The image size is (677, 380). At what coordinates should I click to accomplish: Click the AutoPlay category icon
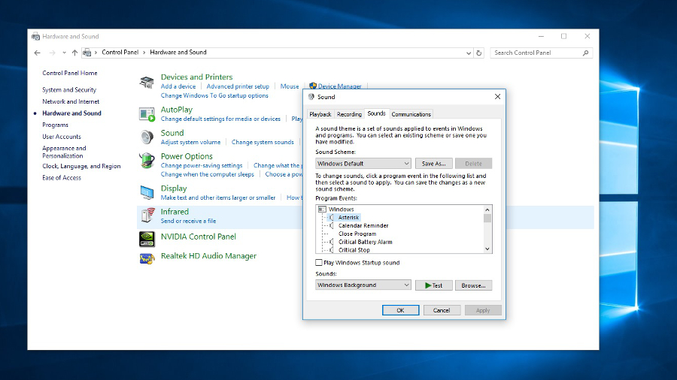(147, 114)
